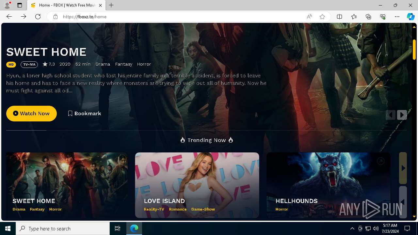Open the SWEET HOME hero title
Viewport: 418px width, 235px height.
point(46,52)
